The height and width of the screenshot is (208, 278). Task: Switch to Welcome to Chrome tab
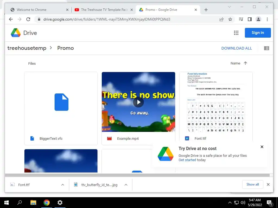tap(37, 10)
